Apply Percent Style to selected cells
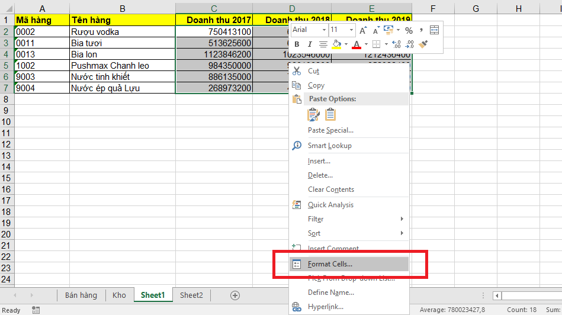This screenshot has width=562, height=315. pyautogui.click(x=409, y=30)
